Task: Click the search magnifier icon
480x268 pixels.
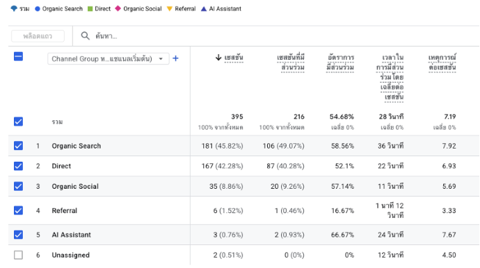Action: coord(85,36)
